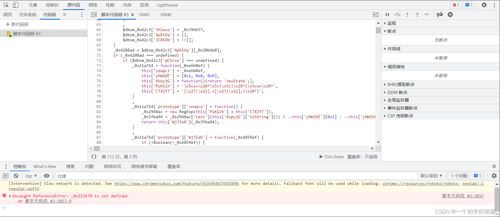Focus the console 过滤 filter field

pyautogui.click(x=236, y=176)
